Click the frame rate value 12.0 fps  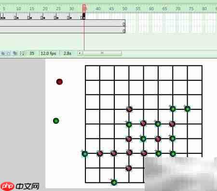coord(48,53)
